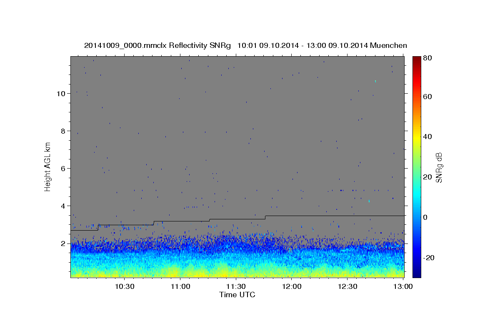Pick the yellow region of the colorbar
The image size is (500, 333).
(x=416, y=138)
